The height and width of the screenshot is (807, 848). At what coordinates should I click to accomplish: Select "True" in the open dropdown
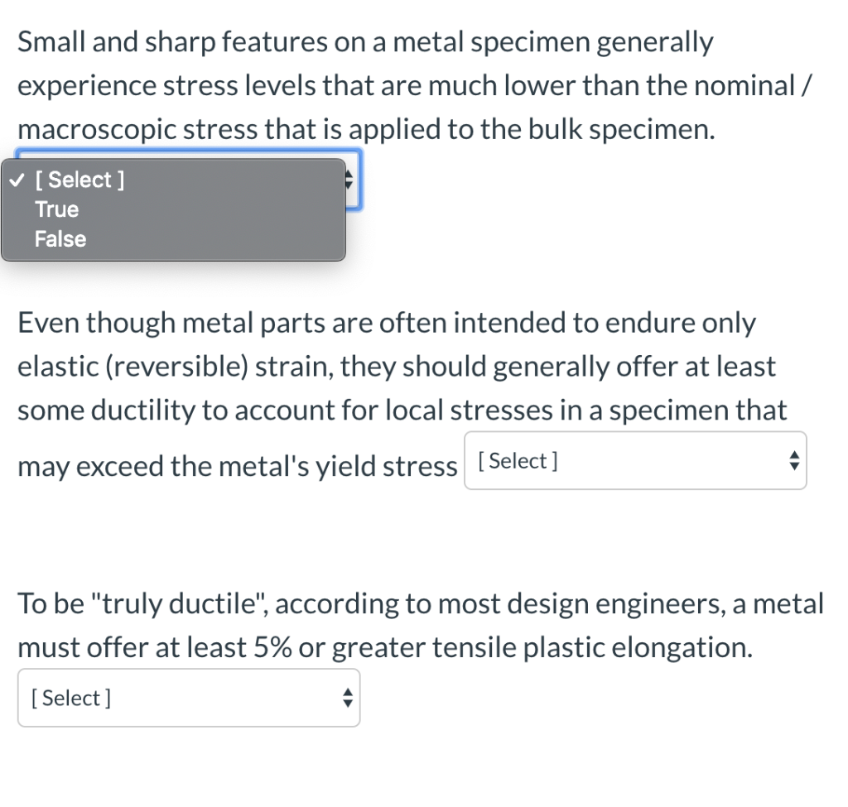(x=56, y=209)
